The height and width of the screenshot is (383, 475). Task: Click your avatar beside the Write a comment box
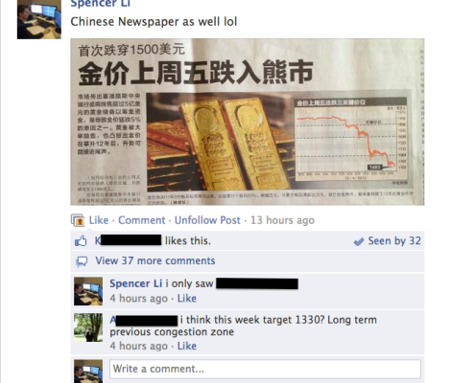click(x=88, y=372)
